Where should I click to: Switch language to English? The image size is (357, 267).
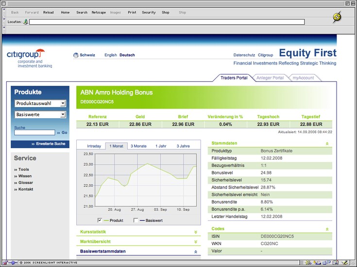[x=110, y=55]
